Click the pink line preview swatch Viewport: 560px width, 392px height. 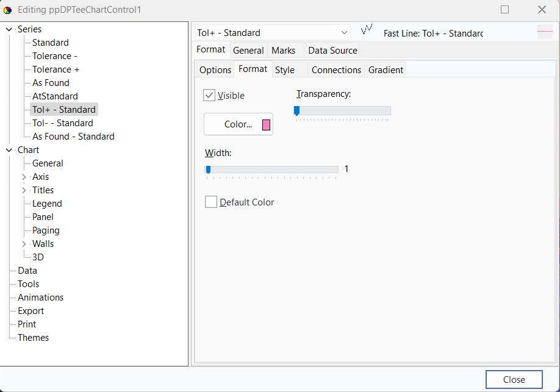pyautogui.click(x=544, y=32)
